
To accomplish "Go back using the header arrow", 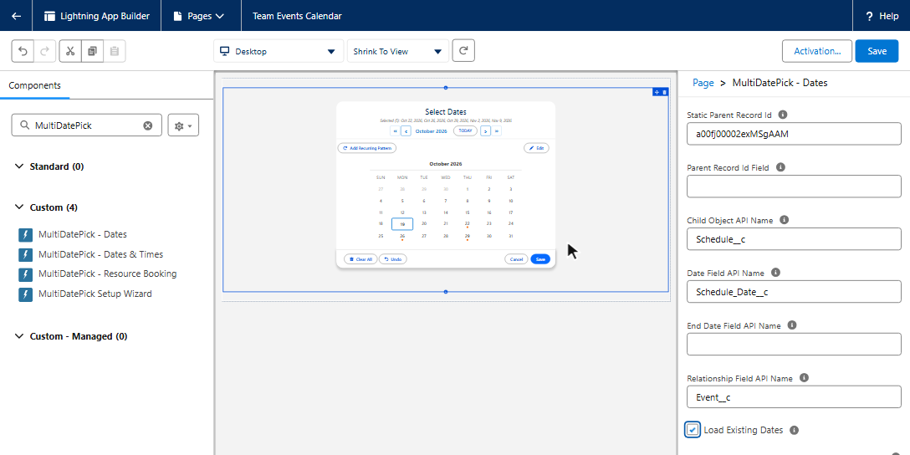I will (x=16, y=16).
